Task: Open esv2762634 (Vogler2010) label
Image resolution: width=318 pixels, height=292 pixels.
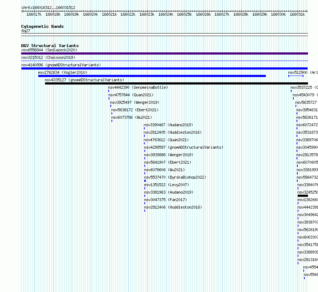Action: click(x=63, y=72)
